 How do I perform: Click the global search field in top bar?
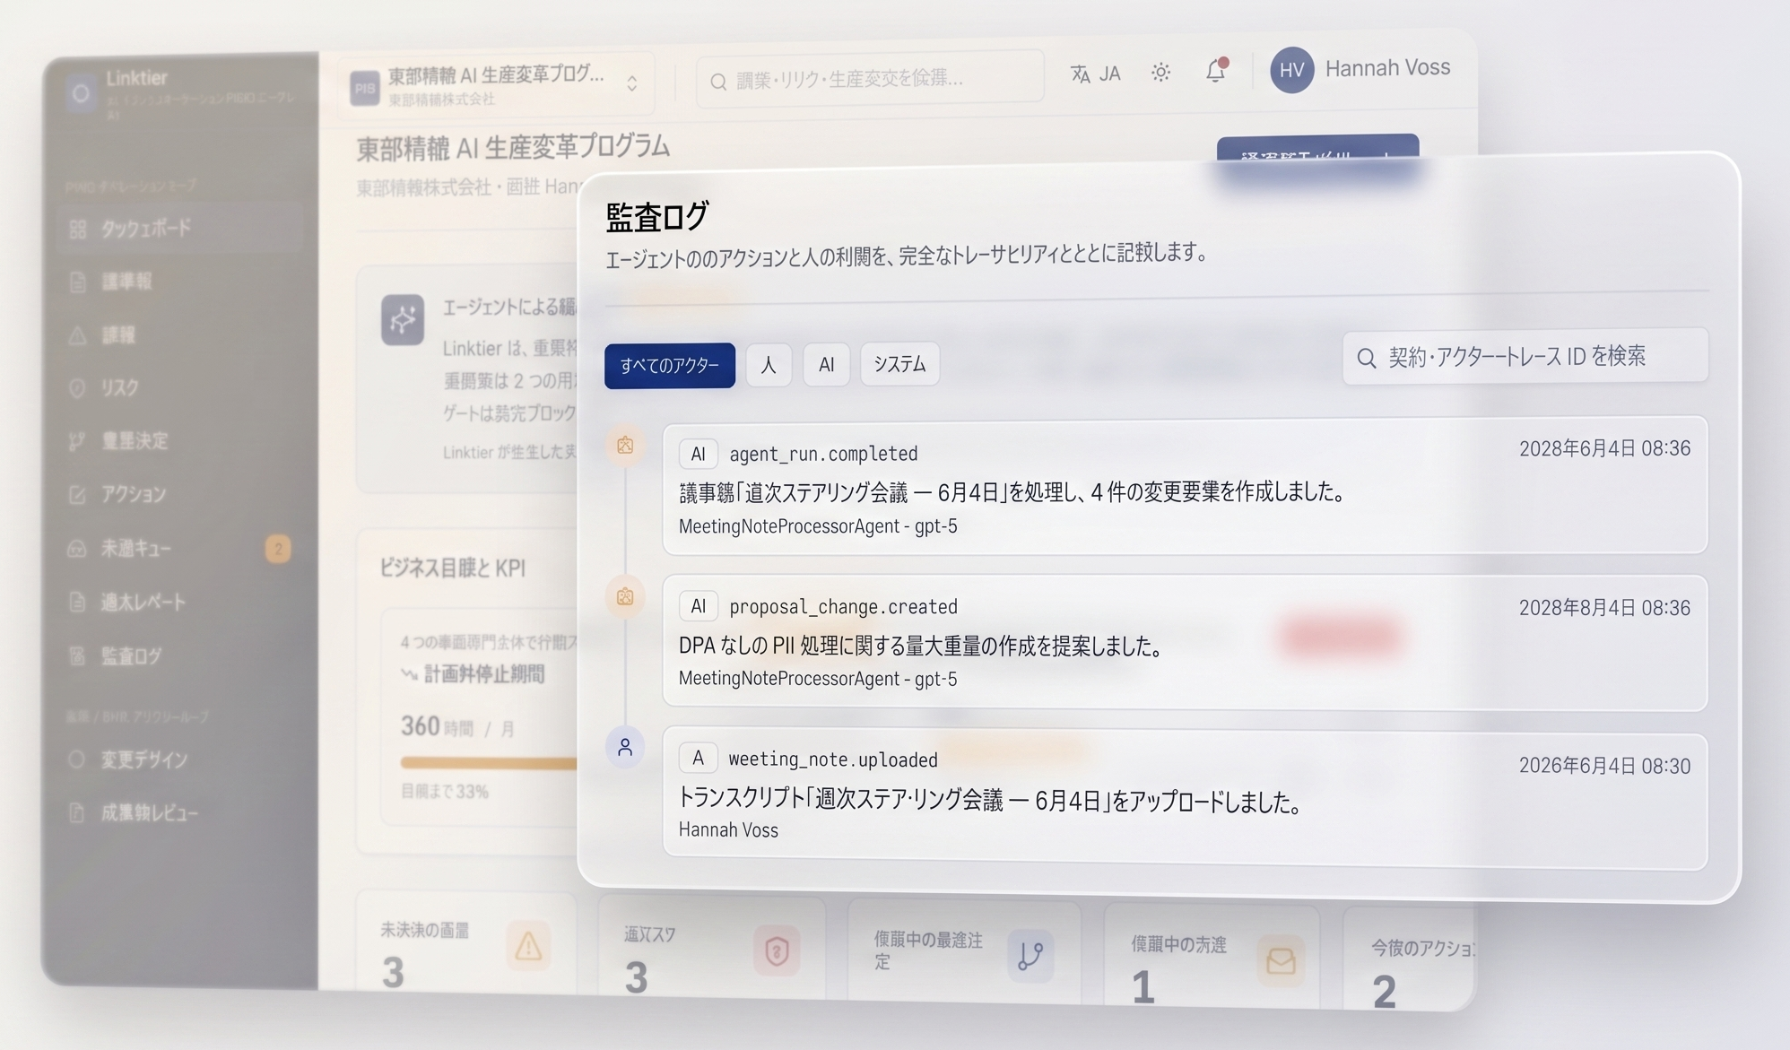coord(870,80)
